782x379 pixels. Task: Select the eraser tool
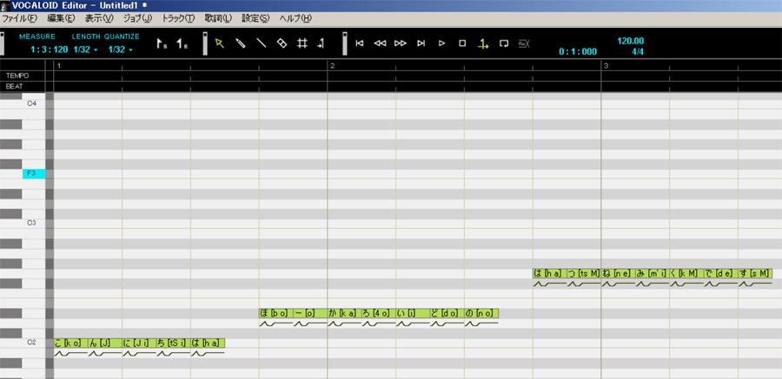click(x=282, y=43)
